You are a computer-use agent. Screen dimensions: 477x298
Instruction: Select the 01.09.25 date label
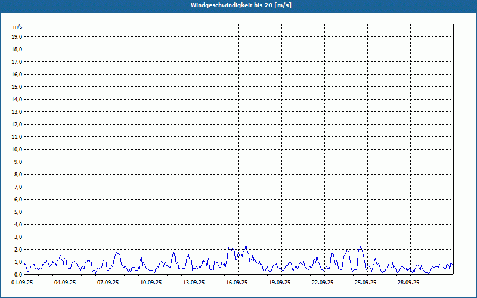[22, 283]
